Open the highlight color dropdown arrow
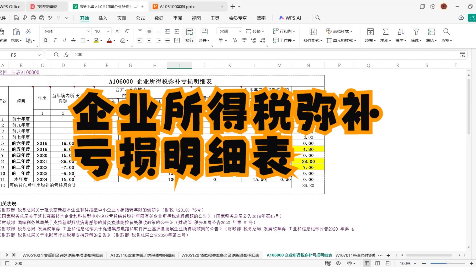The height and width of the screenshot is (267, 476). tap(101, 40)
